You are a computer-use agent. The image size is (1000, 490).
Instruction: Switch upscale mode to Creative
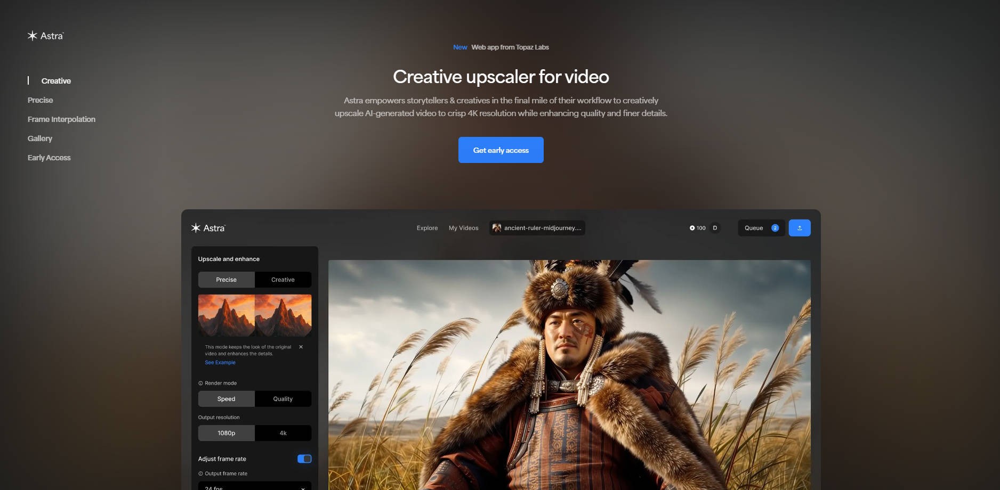[x=283, y=280]
